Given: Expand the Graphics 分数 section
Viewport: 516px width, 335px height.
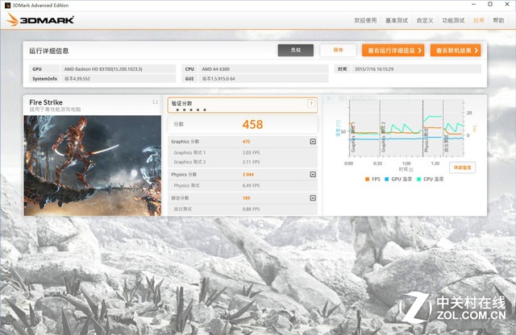Looking at the screenshot, I should (312, 142).
